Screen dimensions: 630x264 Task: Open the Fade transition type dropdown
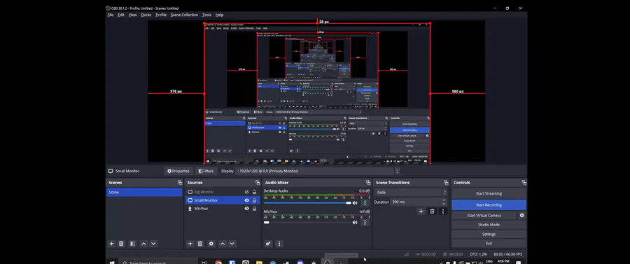coord(411,193)
